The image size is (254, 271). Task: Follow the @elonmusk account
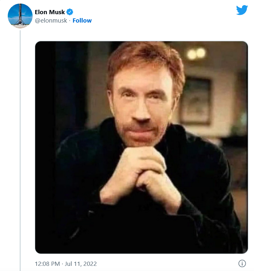click(x=82, y=20)
